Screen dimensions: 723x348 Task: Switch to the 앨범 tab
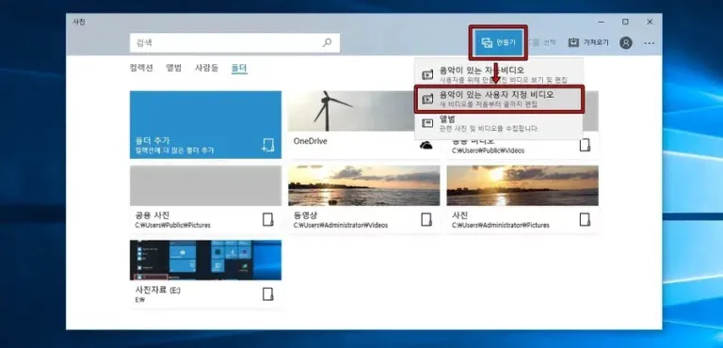click(174, 69)
